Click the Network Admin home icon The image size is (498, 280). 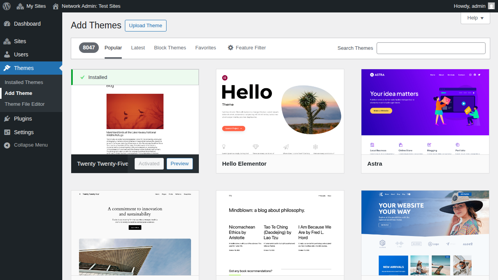click(56, 6)
